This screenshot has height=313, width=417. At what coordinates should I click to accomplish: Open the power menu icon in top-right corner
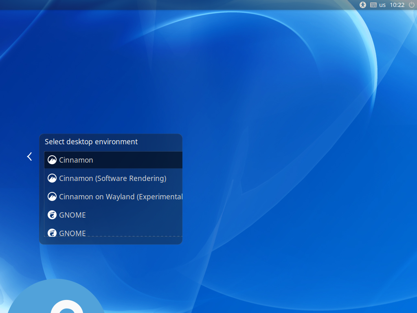point(411,5)
